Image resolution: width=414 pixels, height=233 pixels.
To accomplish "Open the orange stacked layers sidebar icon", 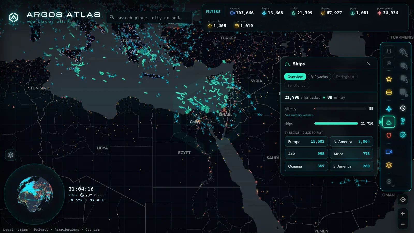I will tap(389, 165).
